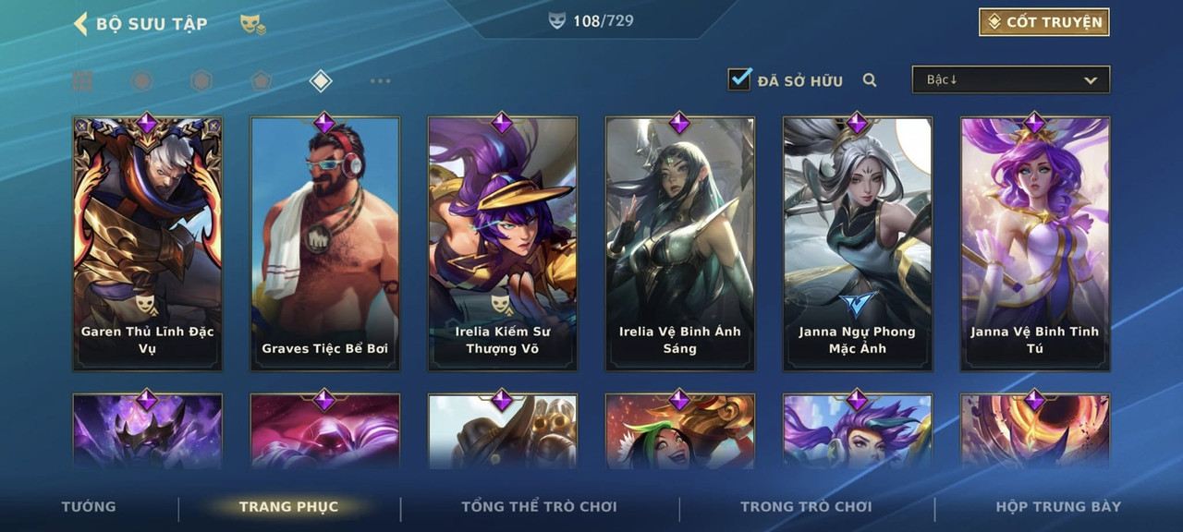This screenshot has height=532, width=1183.
Task: Uncheck the Đã Sở Hữu checkbox
Action: 739,79
